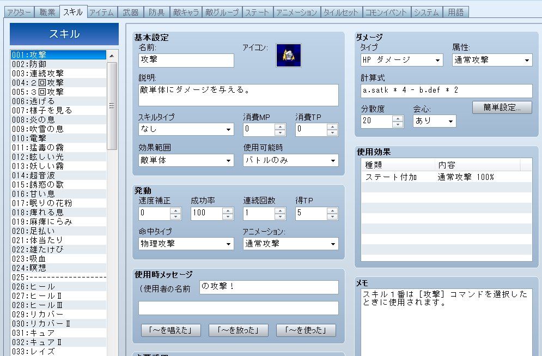The image size is (542, 356).
Task: Click the skill list scrollbar down arrow
Action: click(112, 352)
